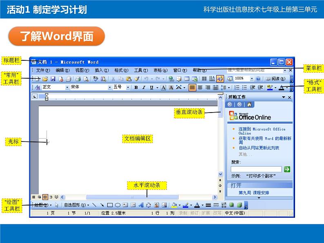Switch to the highlighted Print Layout view button

click(45, 197)
